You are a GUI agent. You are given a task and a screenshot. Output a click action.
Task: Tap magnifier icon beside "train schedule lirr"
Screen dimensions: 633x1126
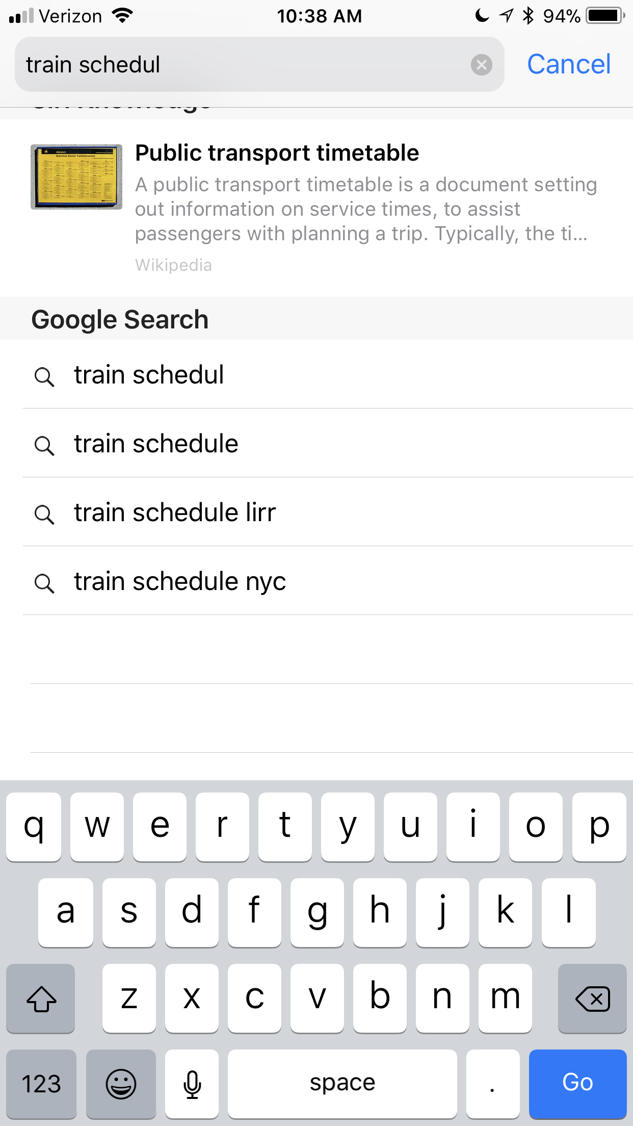pos(44,514)
